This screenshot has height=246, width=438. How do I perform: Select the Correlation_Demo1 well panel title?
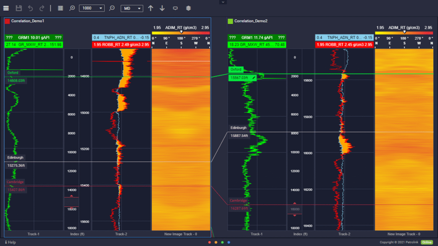coord(28,20)
